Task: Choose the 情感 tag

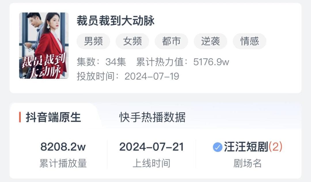Action: click(249, 41)
